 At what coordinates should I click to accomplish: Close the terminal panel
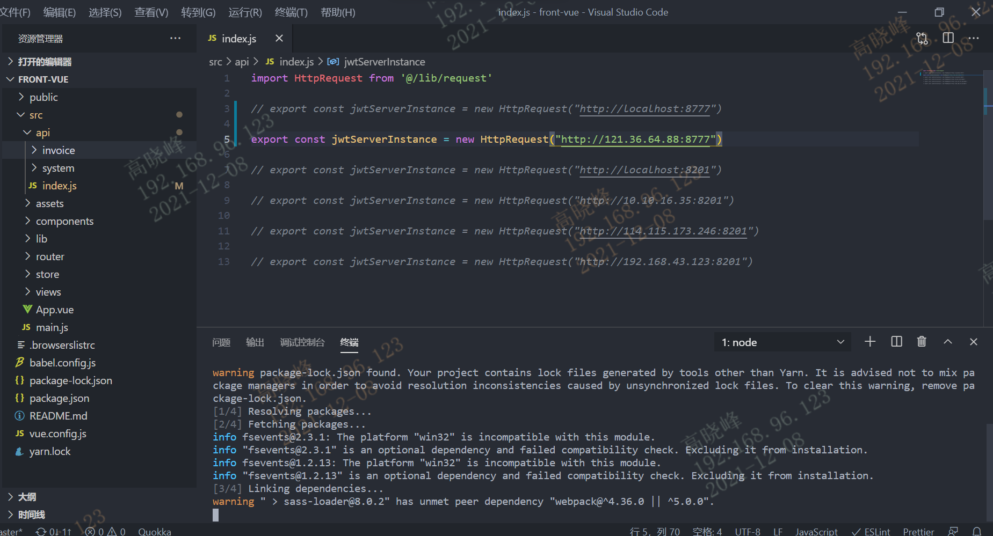973,342
